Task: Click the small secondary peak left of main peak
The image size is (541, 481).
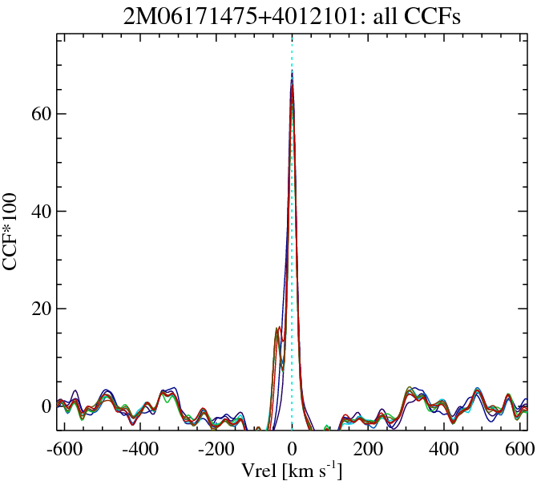Action: pyautogui.click(x=278, y=328)
